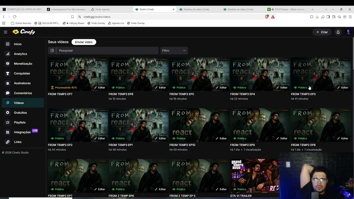
Task: Click the Brave Shields lion icon
Action: tap(267, 17)
